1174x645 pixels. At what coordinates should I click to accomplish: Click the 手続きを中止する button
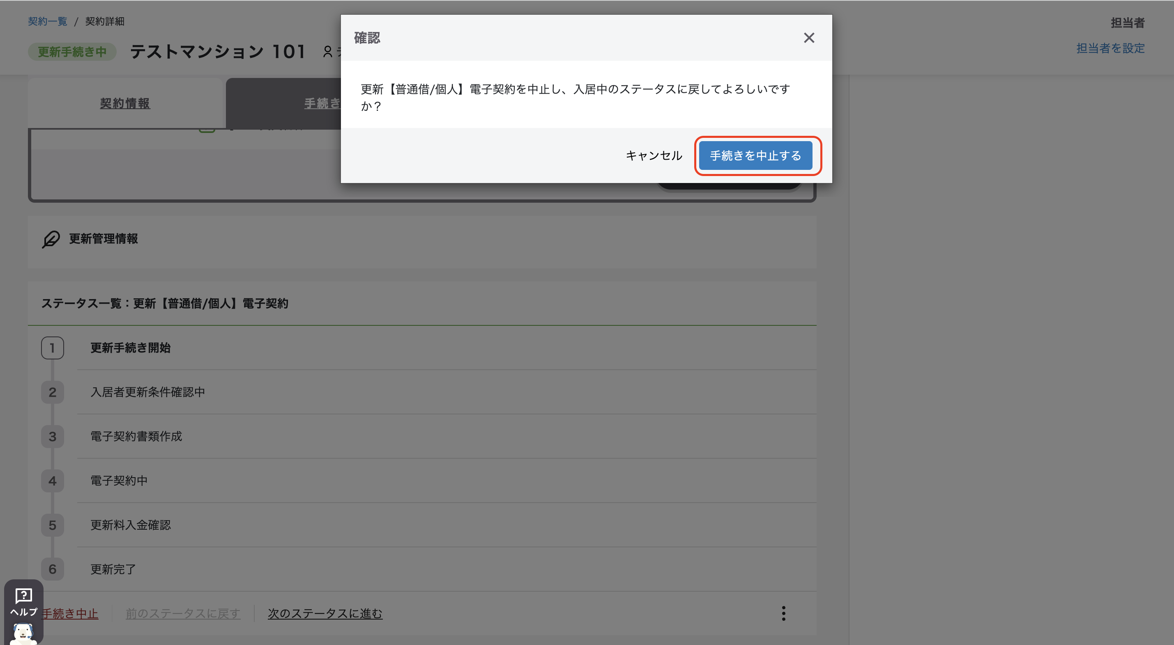[755, 156]
